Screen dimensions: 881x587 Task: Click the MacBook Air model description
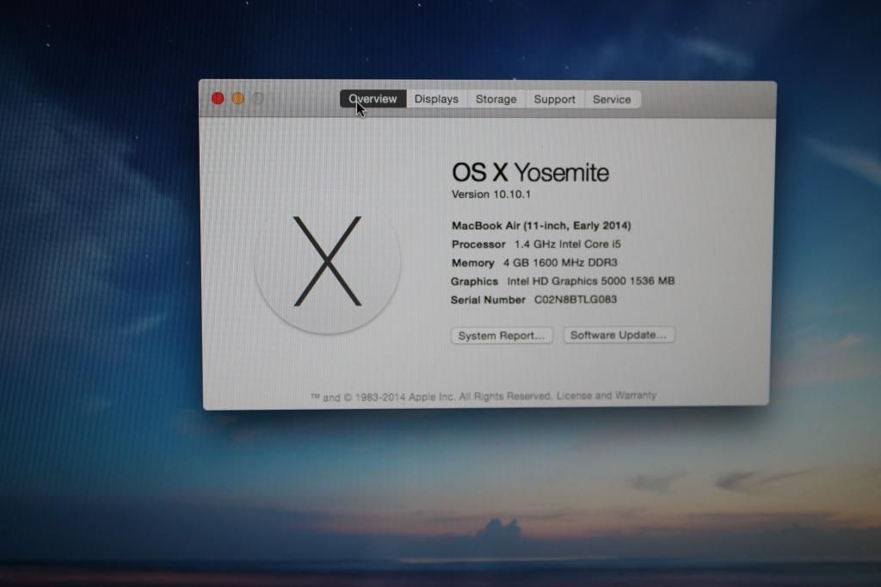[541, 226]
